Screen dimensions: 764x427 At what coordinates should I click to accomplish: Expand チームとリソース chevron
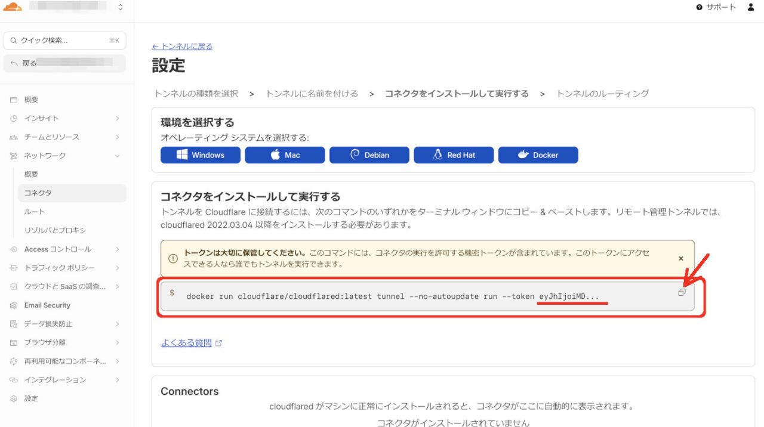(x=117, y=137)
